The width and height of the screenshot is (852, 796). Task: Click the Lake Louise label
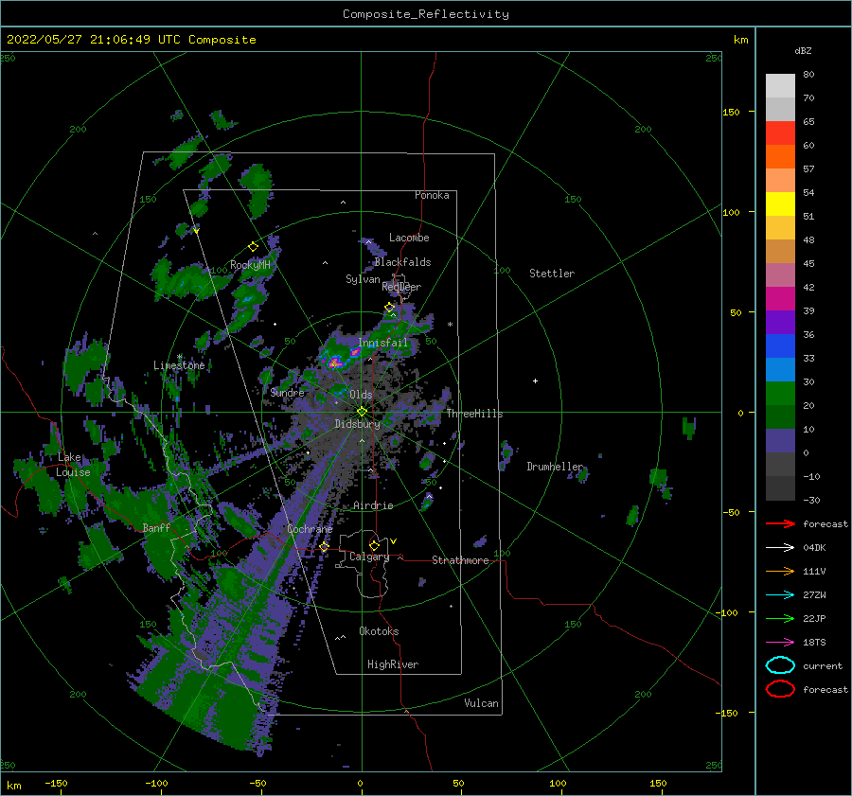(x=73, y=465)
